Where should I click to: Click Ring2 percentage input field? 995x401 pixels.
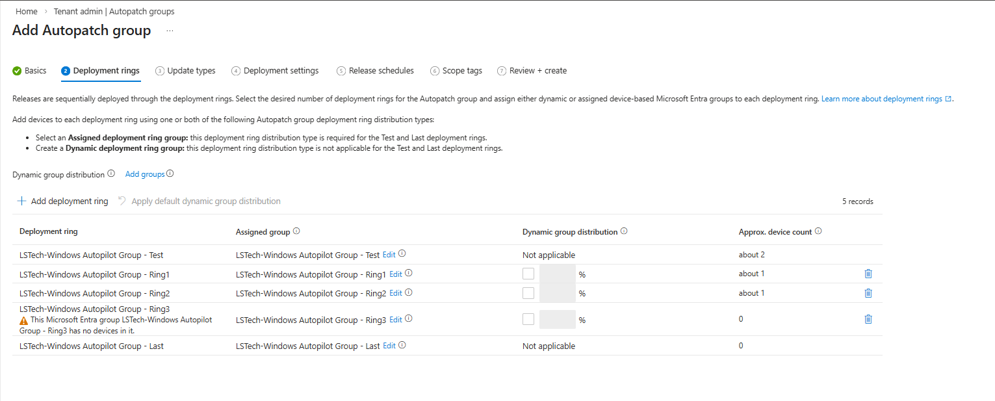tap(558, 293)
